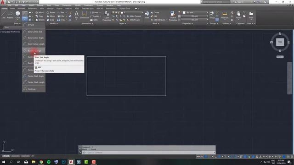Choose 3-Point arc option
Viewport: 294px width, 165px height.
34,25
